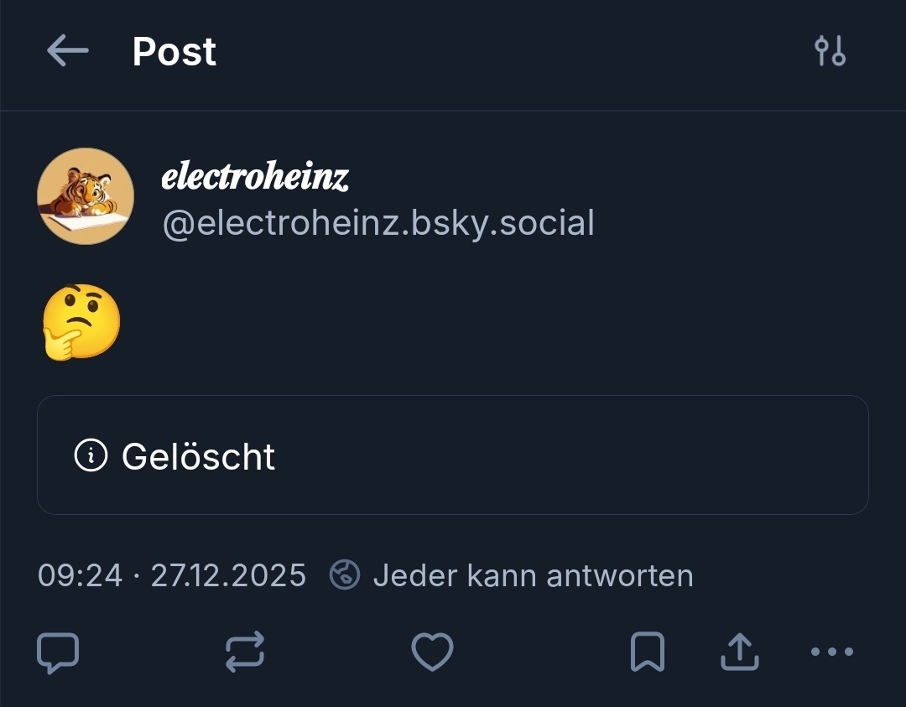
Task: Open the tiger profile avatar
Action: 86,196
